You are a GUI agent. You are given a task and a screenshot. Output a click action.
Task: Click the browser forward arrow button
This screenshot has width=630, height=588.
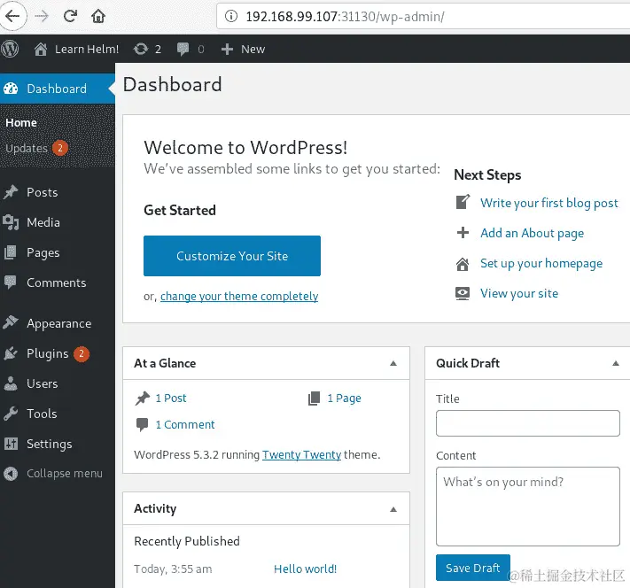(42, 16)
